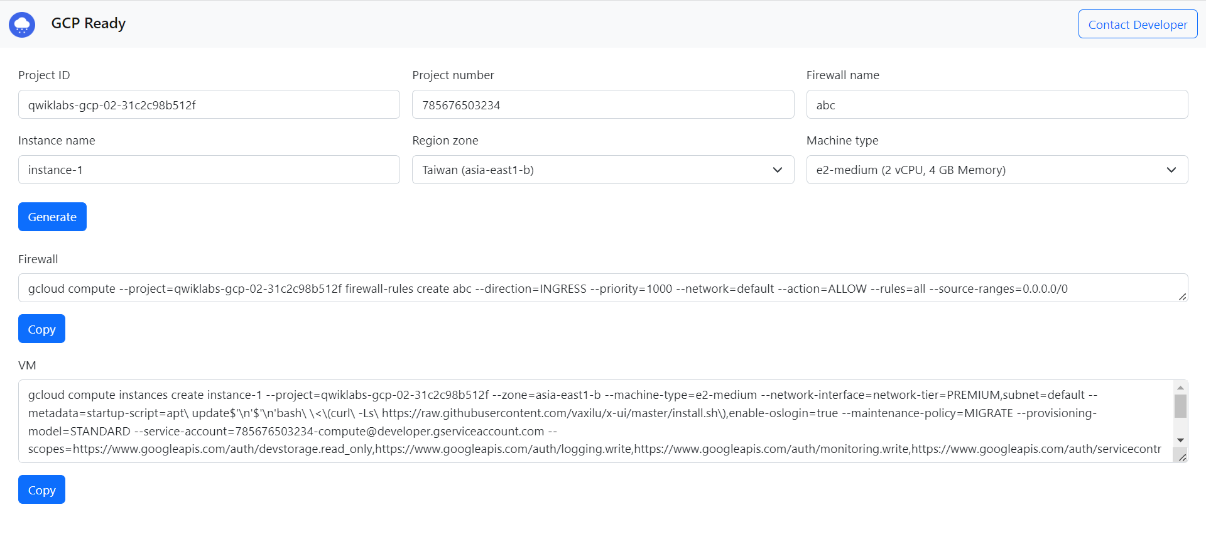1206x534 pixels.
Task: Click the GCP Ready title text
Action: (x=89, y=23)
